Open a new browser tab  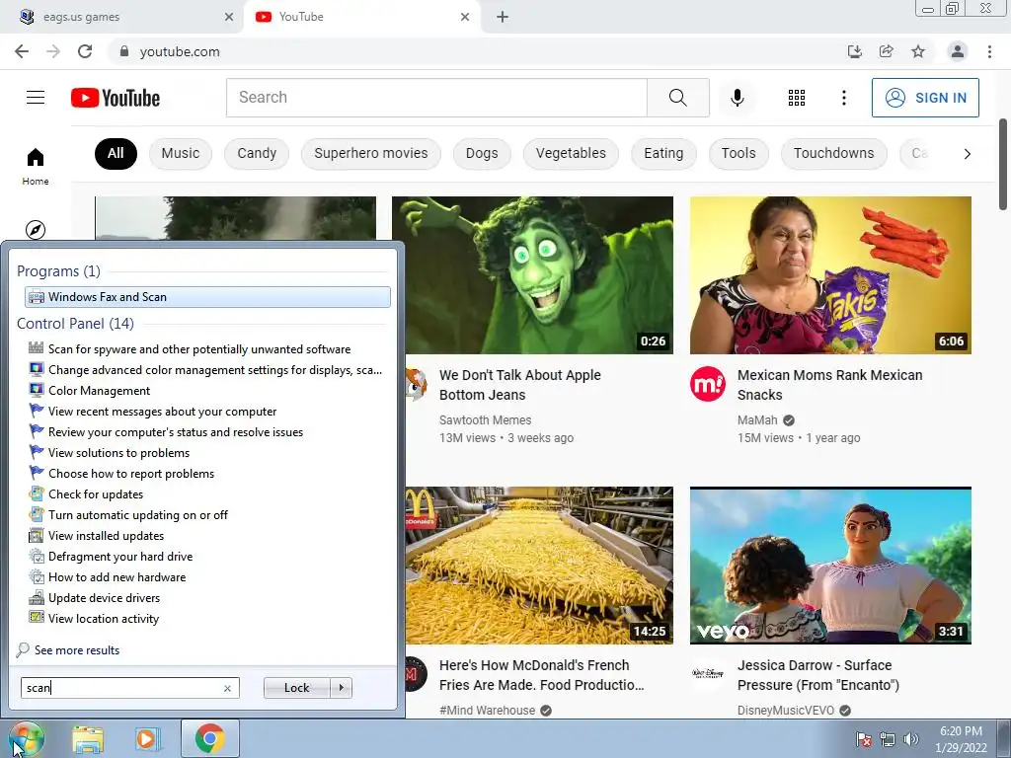click(503, 17)
